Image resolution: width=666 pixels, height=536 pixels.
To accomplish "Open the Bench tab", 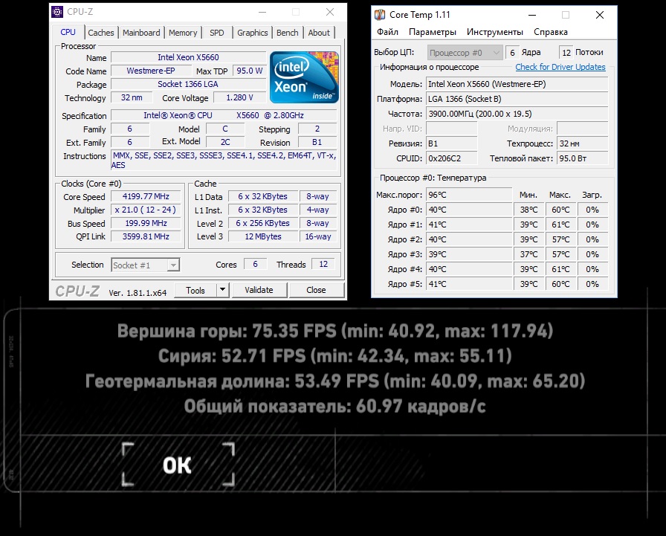I will coord(287,33).
